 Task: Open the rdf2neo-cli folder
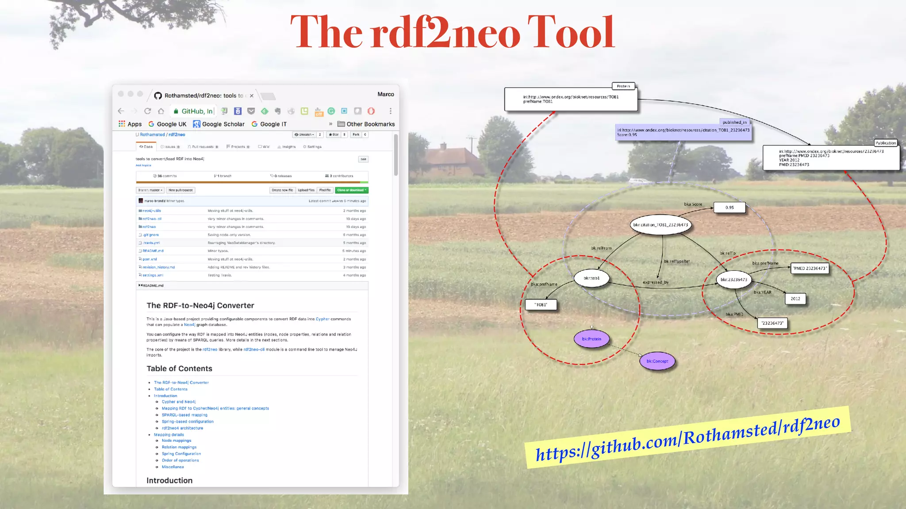point(152,219)
